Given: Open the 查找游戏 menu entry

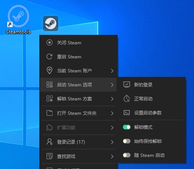Looking at the screenshot, I should point(78,156).
